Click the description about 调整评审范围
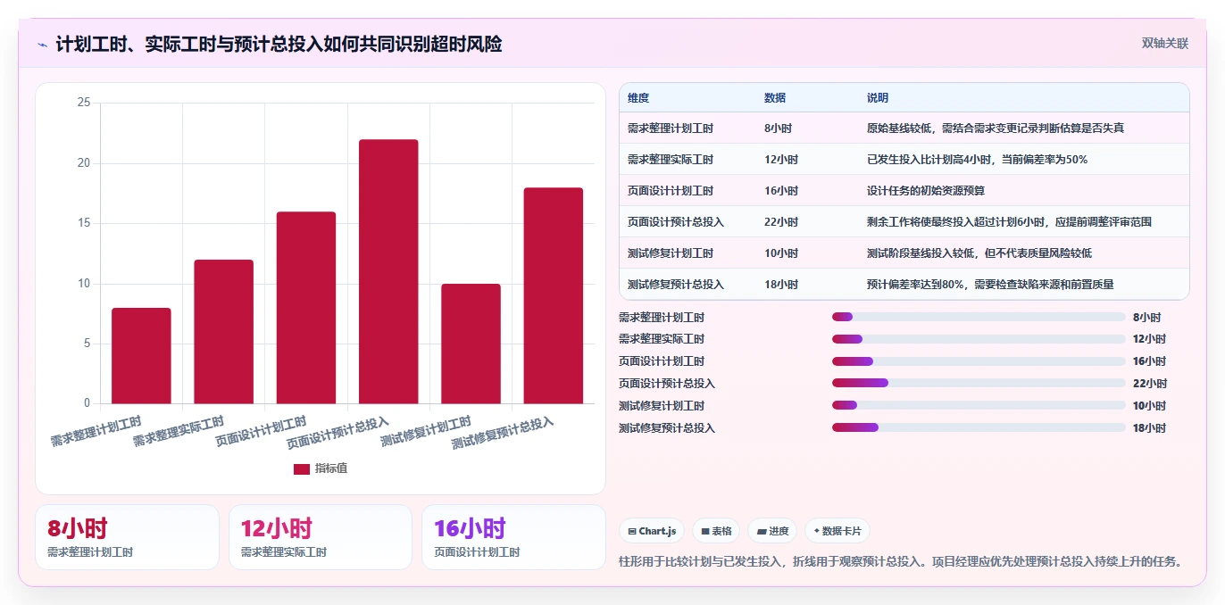The image size is (1225, 605). 1009,222
